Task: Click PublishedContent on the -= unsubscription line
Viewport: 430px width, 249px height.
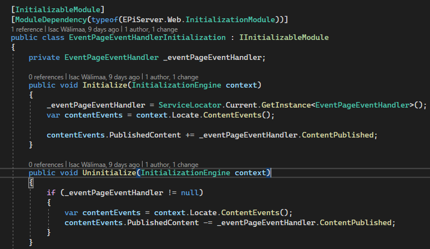Action: coord(165,222)
